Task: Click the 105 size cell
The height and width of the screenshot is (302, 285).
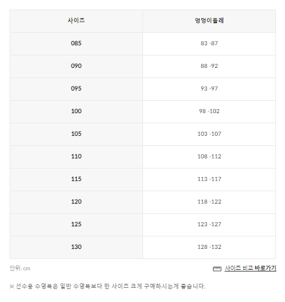Action: tap(76, 134)
